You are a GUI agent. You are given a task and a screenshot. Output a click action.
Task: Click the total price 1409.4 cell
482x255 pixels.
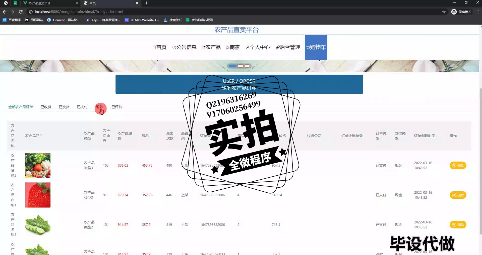[x=277, y=195]
